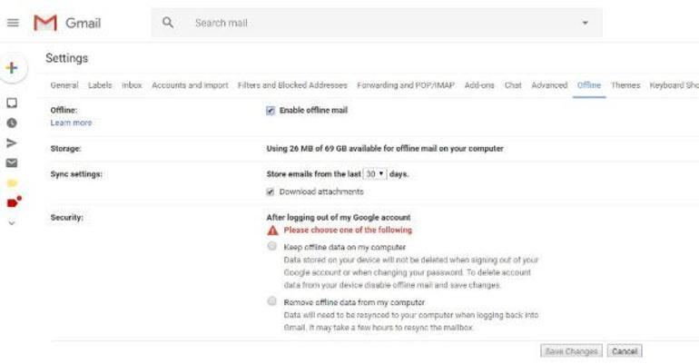Click the red label icon in sidebar
The width and height of the screenshot is (699, 364).
coord(13,202)
